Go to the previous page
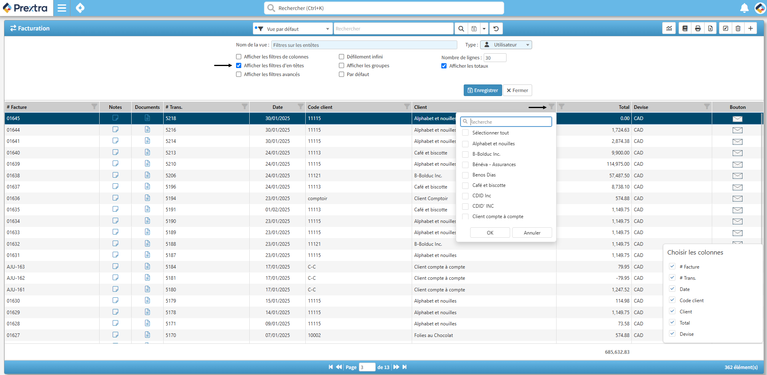767x375 pixels. pos(339,367)
